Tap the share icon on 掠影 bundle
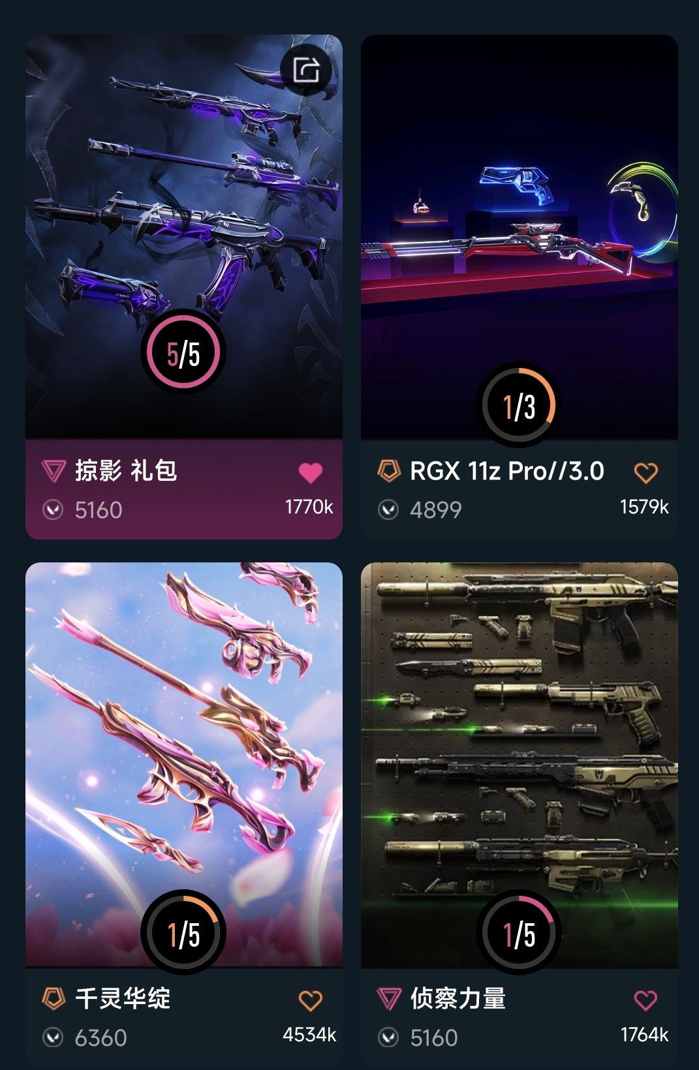 pos(306,69)
